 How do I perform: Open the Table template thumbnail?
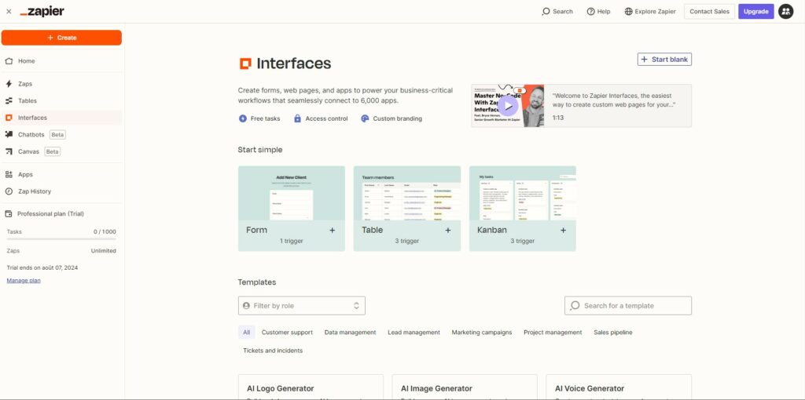(x=407, y=193)
